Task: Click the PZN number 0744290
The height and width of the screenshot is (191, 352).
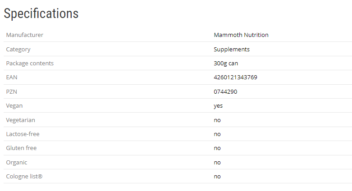Action: pos(225,91)
